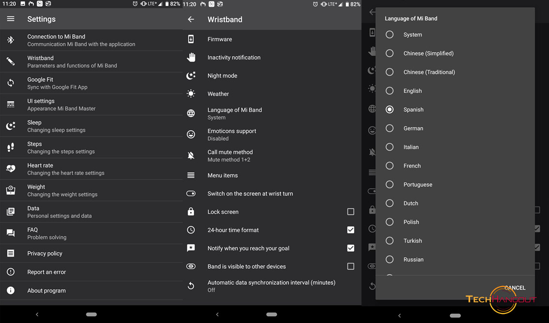Tap the About program info icon

tap(11, 291)
